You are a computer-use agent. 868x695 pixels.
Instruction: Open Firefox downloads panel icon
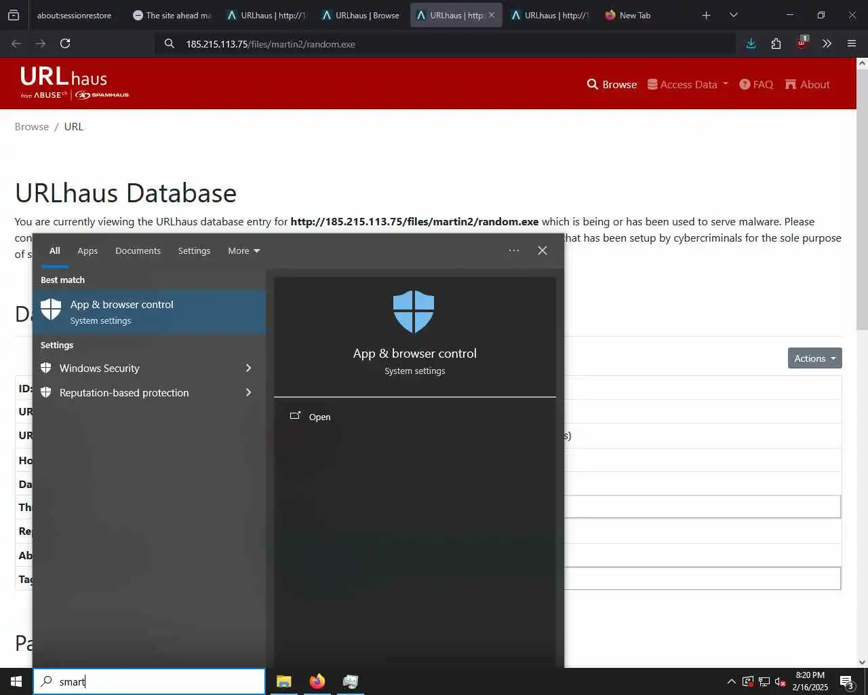pos(751,43)
